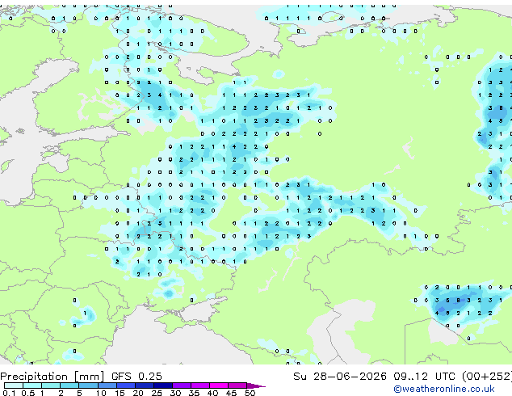This screenshot has height=396, width=512.
Task: Click the '(00+252)' forecast hour text
Action: pyautogui.click(x=486, y=377)
